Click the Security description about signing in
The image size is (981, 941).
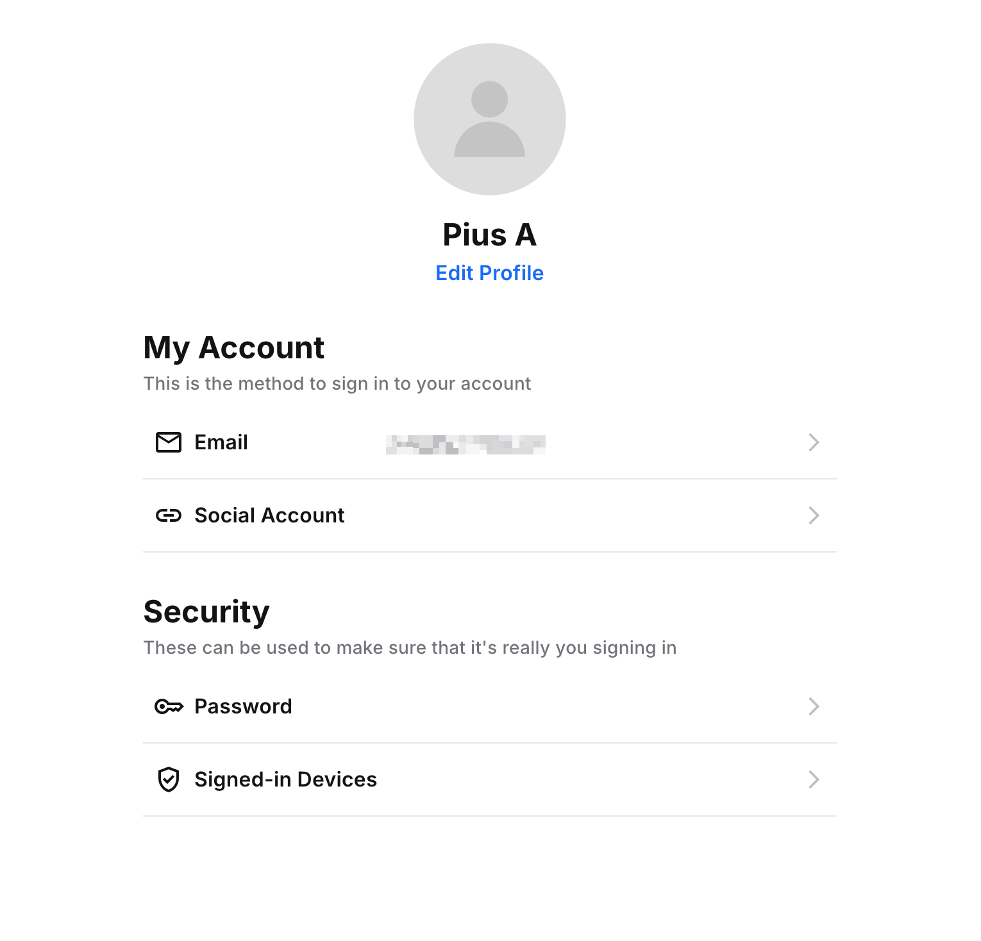pos(410,648)
